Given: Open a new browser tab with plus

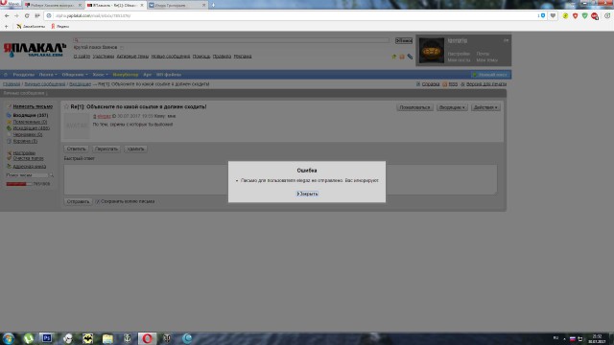Looking at the screenshot, I should 213,5.
